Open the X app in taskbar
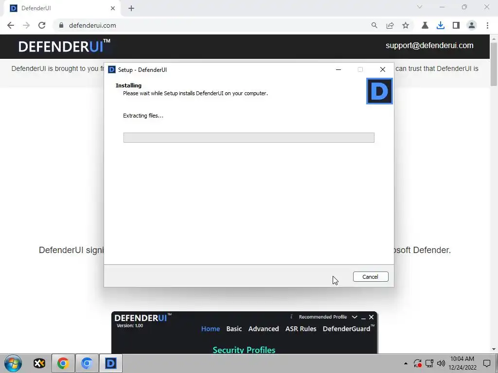Viewport: 498px width, 373px height. pos(39,363)
